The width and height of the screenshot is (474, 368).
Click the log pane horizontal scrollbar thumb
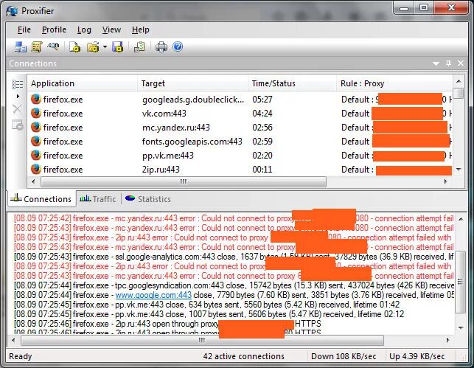202,340
